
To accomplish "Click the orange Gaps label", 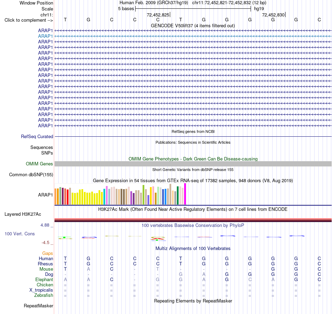I will [48, 253].
